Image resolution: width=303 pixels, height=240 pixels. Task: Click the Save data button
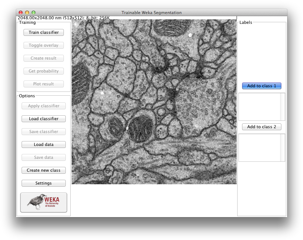click(44, 158)
